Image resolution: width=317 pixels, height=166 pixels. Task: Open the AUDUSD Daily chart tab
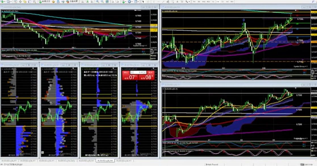(x=66, y=161)
